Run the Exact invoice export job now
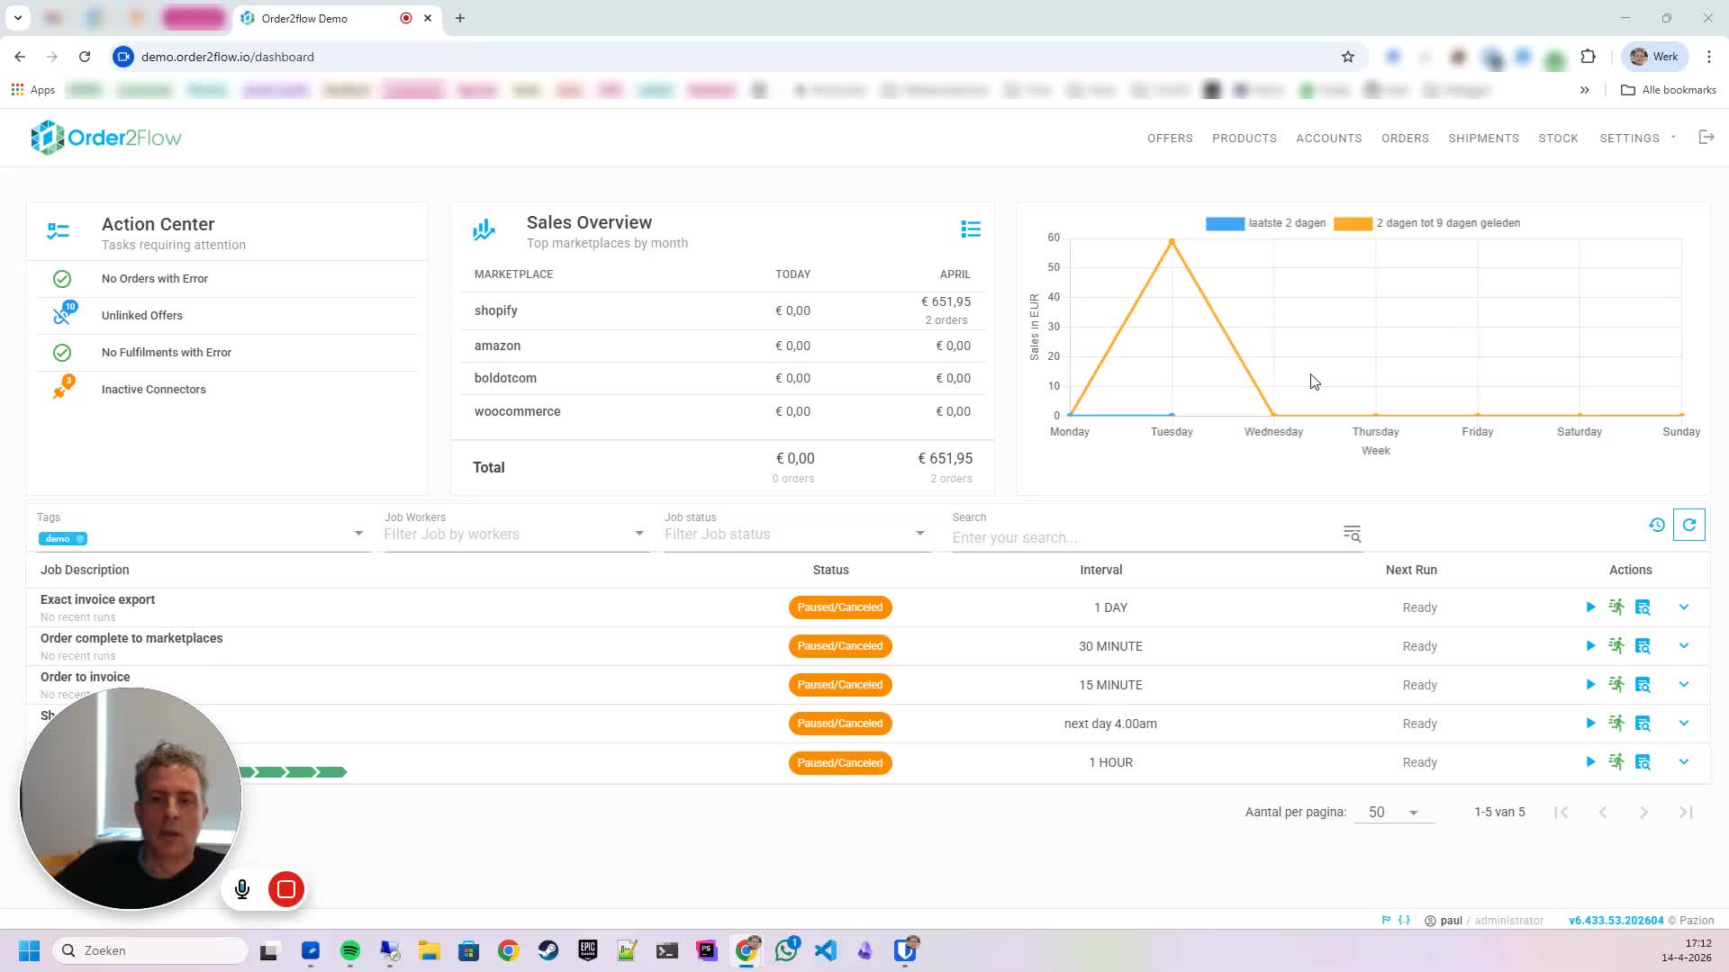 pos(1590,607)
